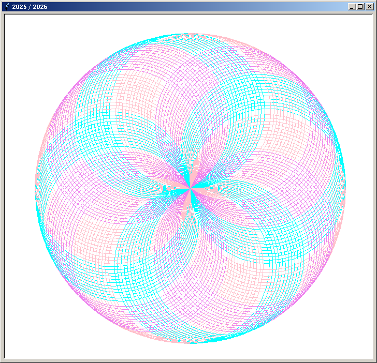Viewport: 377px width, 363px height.
Task: Click the bottommost point of the spirograph circle
Action: tap(191, 343)
